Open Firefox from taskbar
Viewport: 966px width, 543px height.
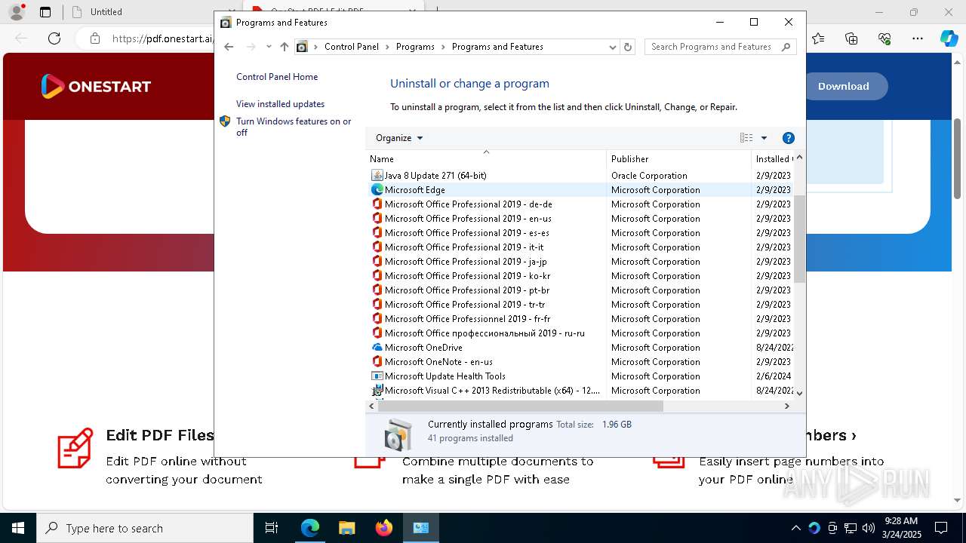pos(384,528)
